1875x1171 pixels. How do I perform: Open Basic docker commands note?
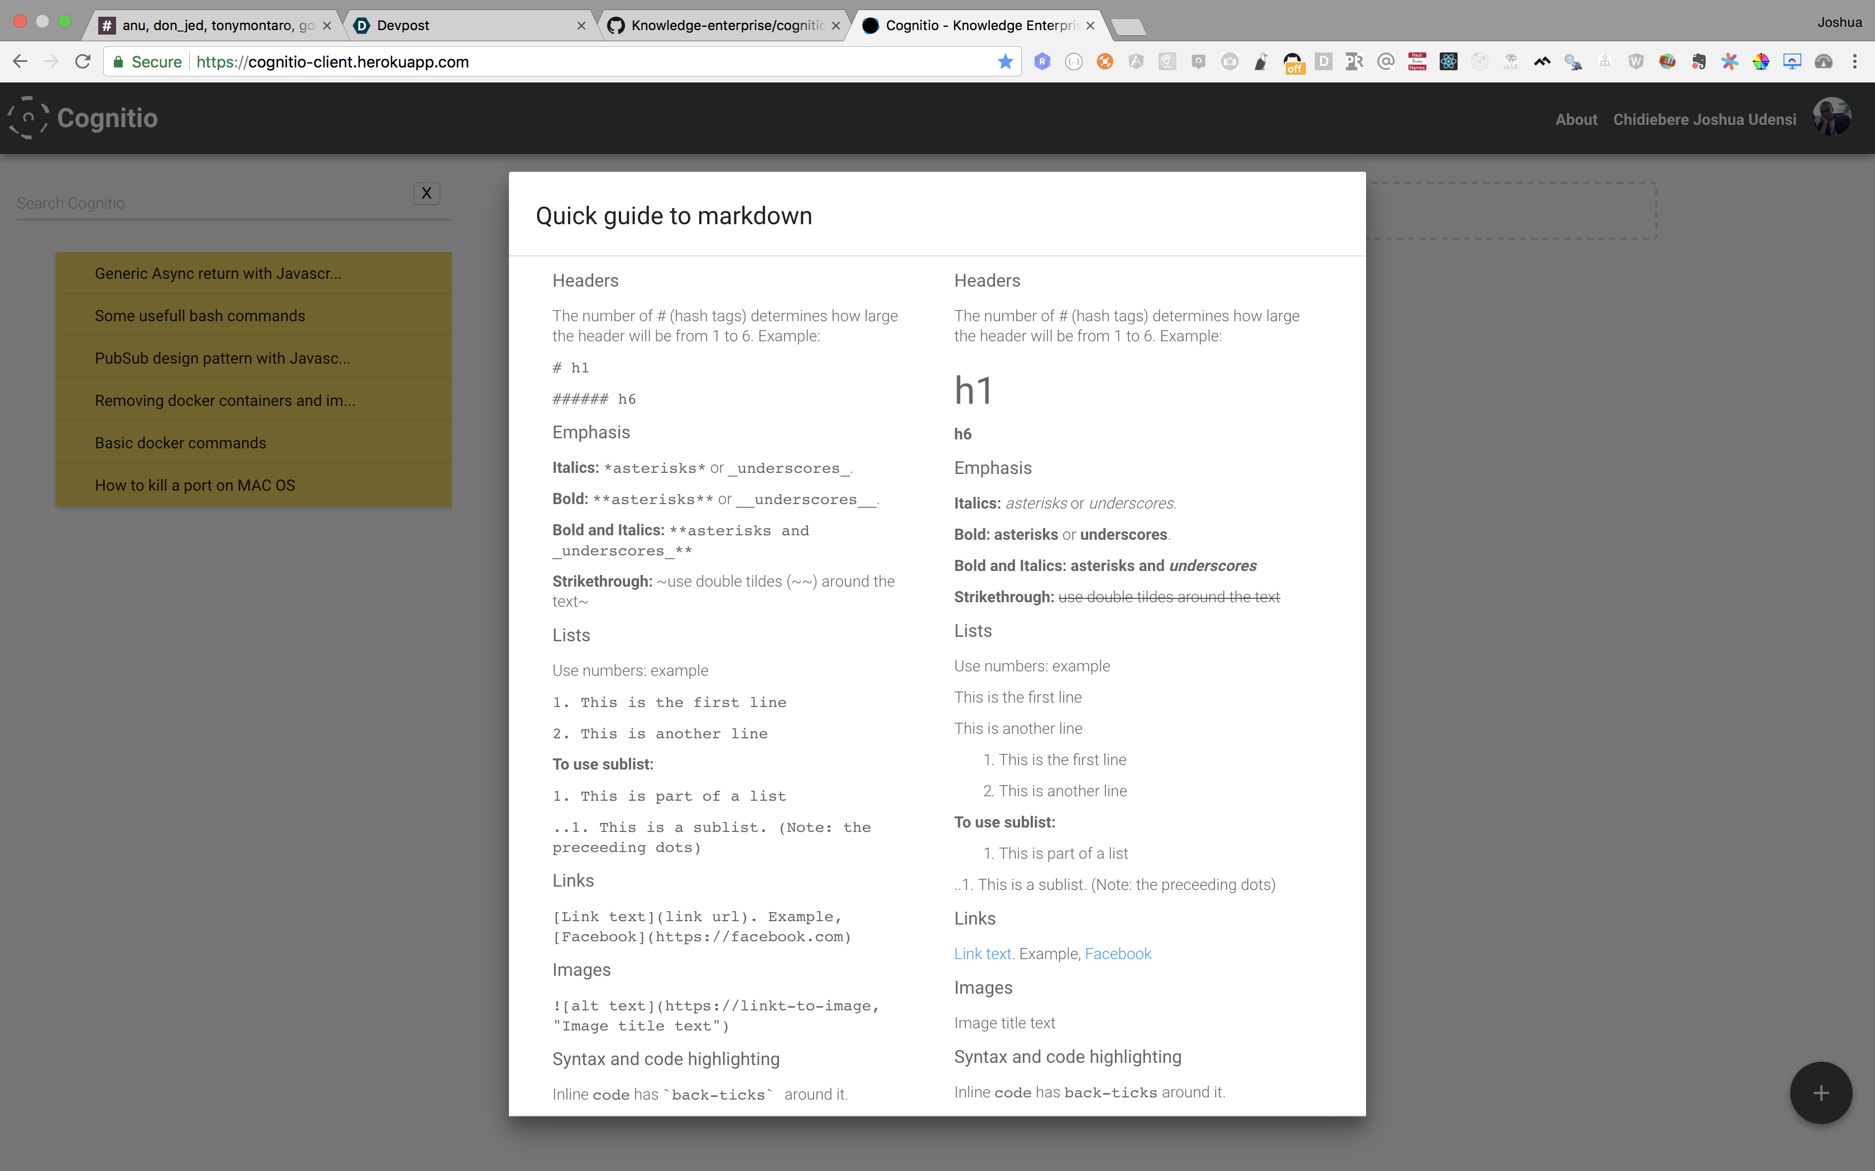[180, 443]
